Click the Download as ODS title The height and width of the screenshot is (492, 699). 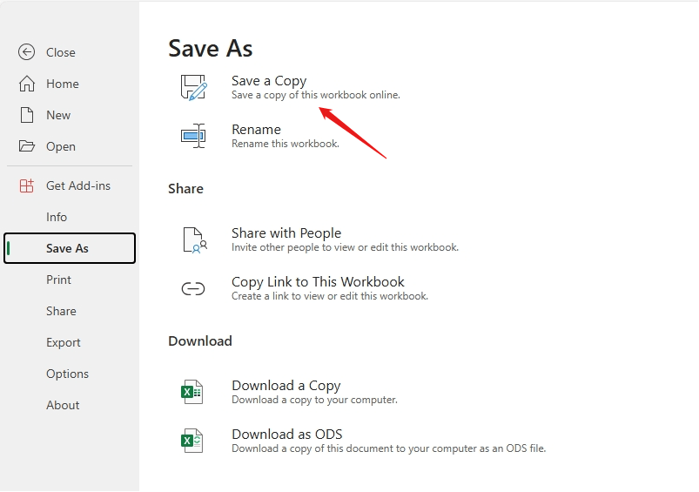coord(286,434)
